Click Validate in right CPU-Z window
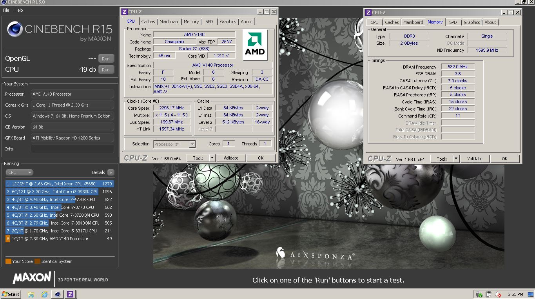535x299 pixels. pos(475,159)
